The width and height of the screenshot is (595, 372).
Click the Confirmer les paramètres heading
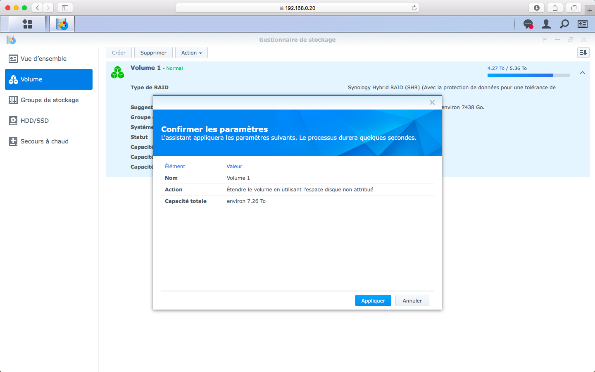(214, 129)
